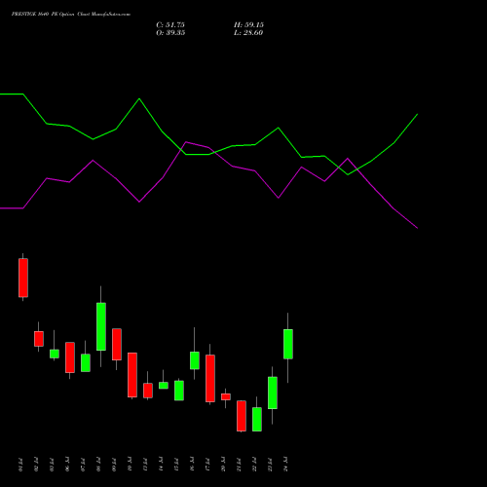
Task: Click the 24 Jul date label
Action: (285, 465)
